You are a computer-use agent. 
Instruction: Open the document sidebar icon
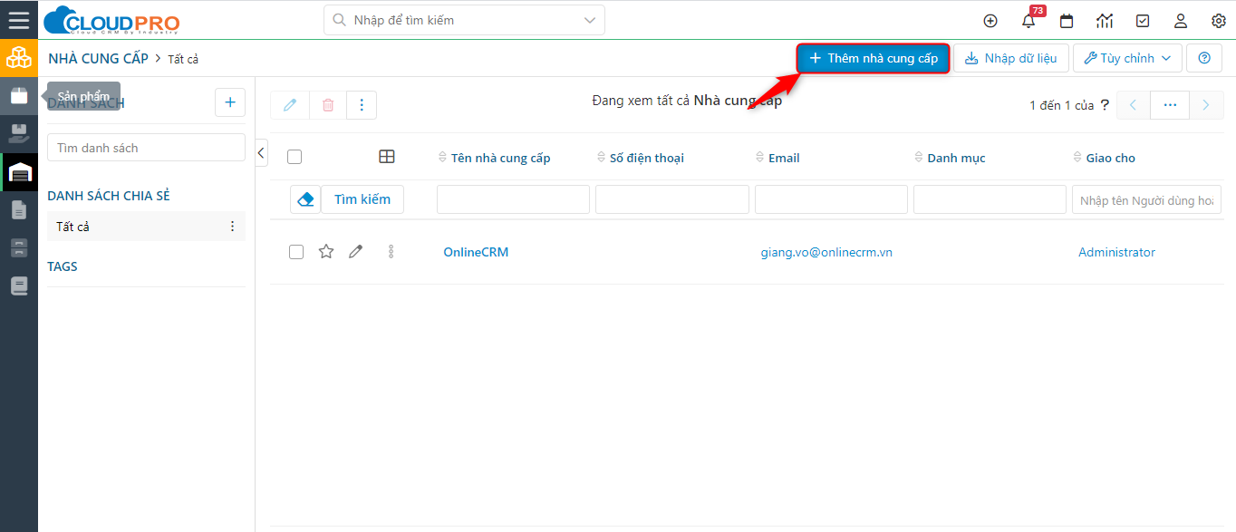pyautogui.click(x=19, y=210)
